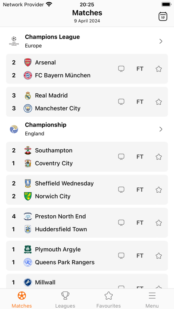Click the Norwich City club crest
Viewport: 174px width, 309px height.
point(28,196)
